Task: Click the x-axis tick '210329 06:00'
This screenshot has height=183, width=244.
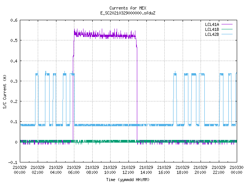Action: (x=74, y=170)
